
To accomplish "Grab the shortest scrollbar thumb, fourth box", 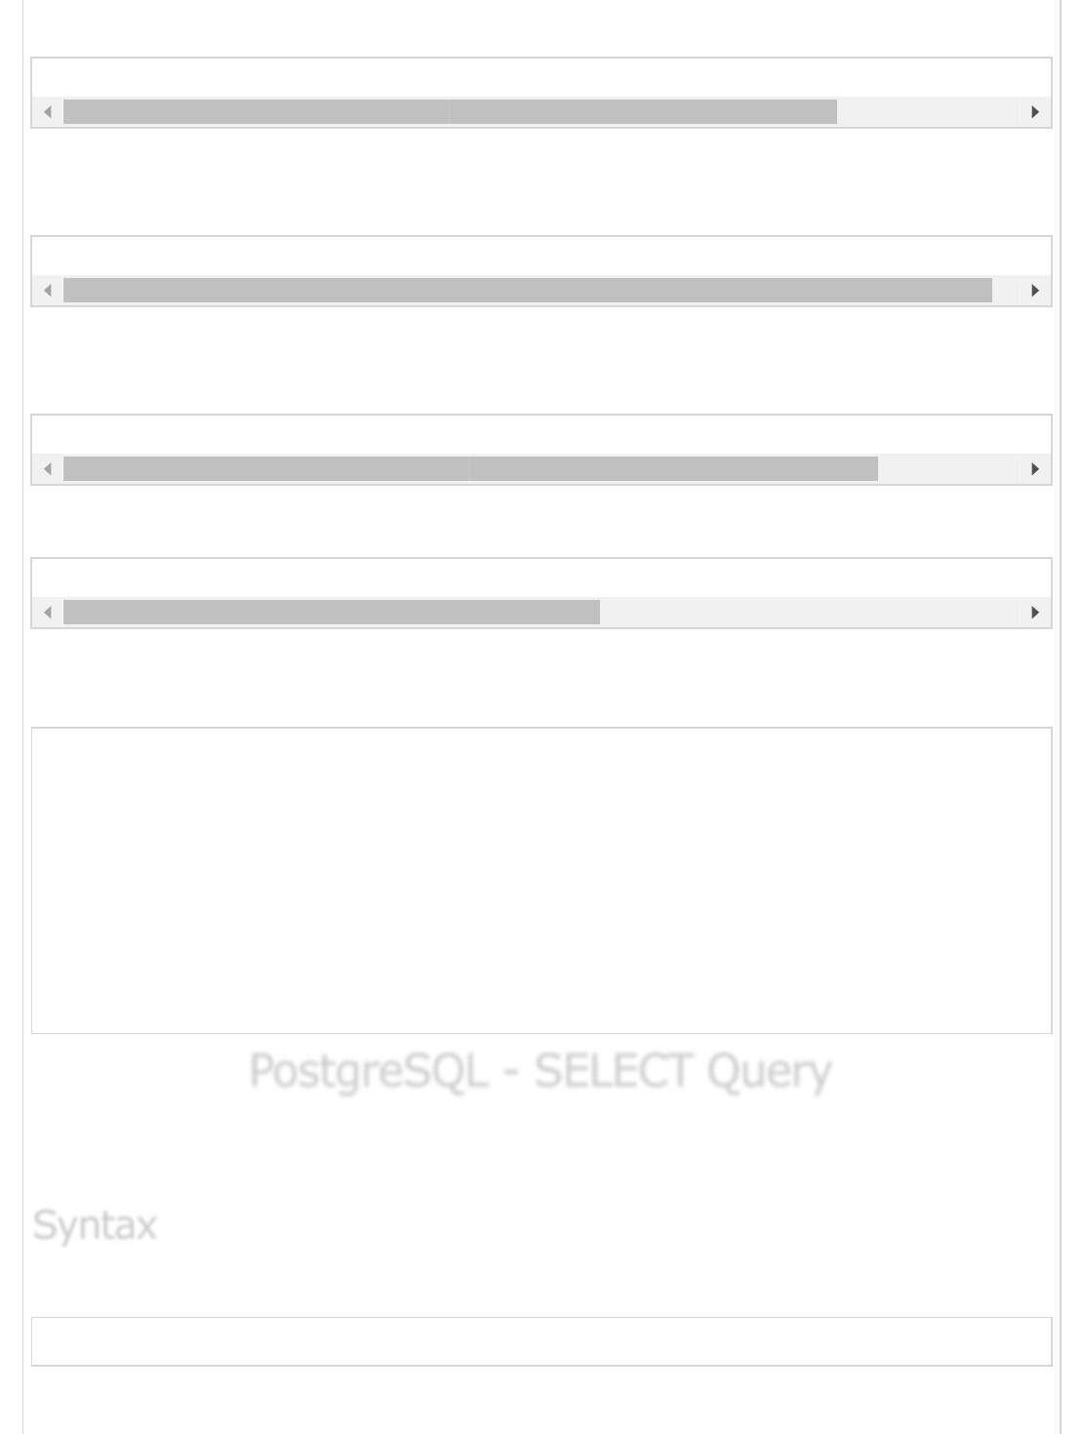I will pyautogui.click(x=332, y=613).
